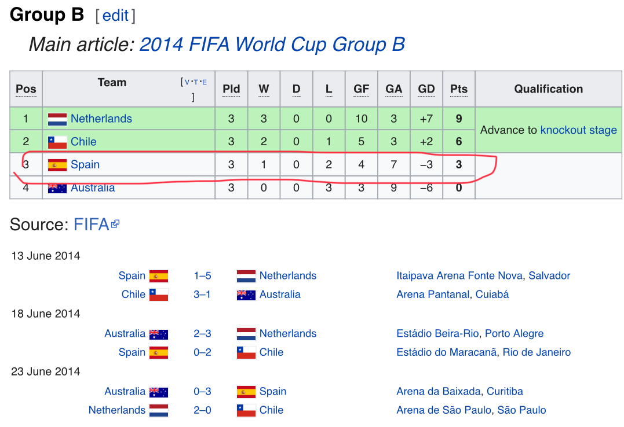Click the Chile flag in standings table
The image size is (624, 427).
click(x=57, y=142)
